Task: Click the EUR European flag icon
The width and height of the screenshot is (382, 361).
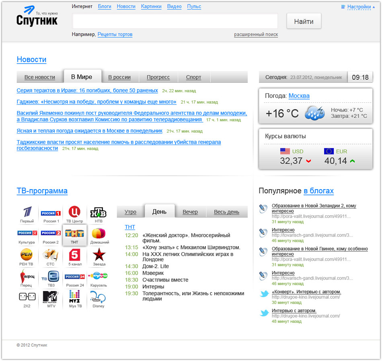Action: point(329,151)
